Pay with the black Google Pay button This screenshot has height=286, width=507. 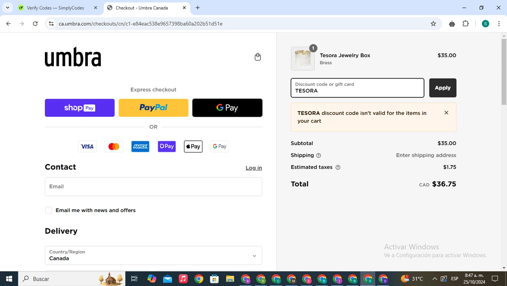point(227,108)
